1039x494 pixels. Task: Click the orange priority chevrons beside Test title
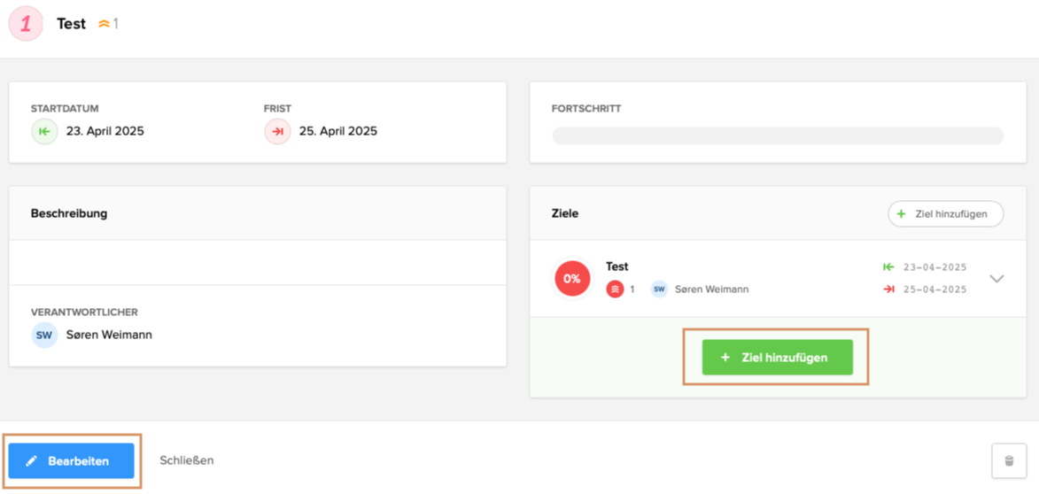[x=104, y=24]
